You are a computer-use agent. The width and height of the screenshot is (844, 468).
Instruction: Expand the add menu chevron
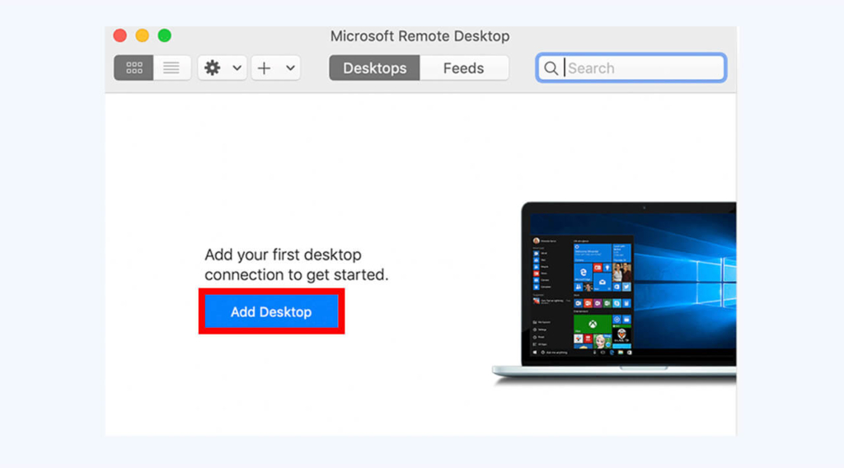[x=290, y=68]
